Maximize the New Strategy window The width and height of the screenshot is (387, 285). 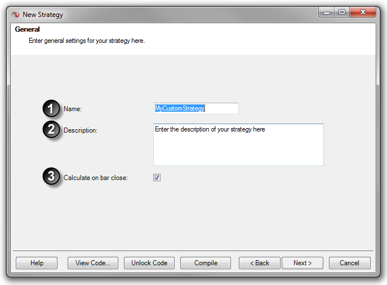[x=342, y=12]
